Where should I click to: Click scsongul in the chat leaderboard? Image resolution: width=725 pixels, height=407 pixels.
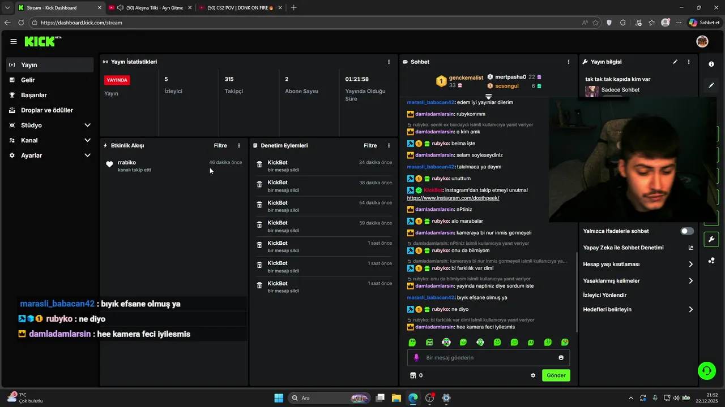[507, 86]
